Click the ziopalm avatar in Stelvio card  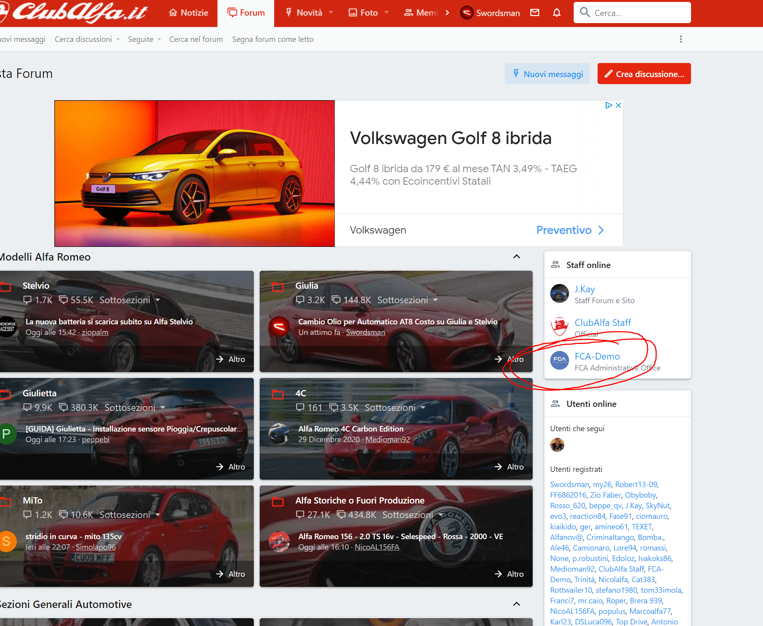tap(7, 327)
